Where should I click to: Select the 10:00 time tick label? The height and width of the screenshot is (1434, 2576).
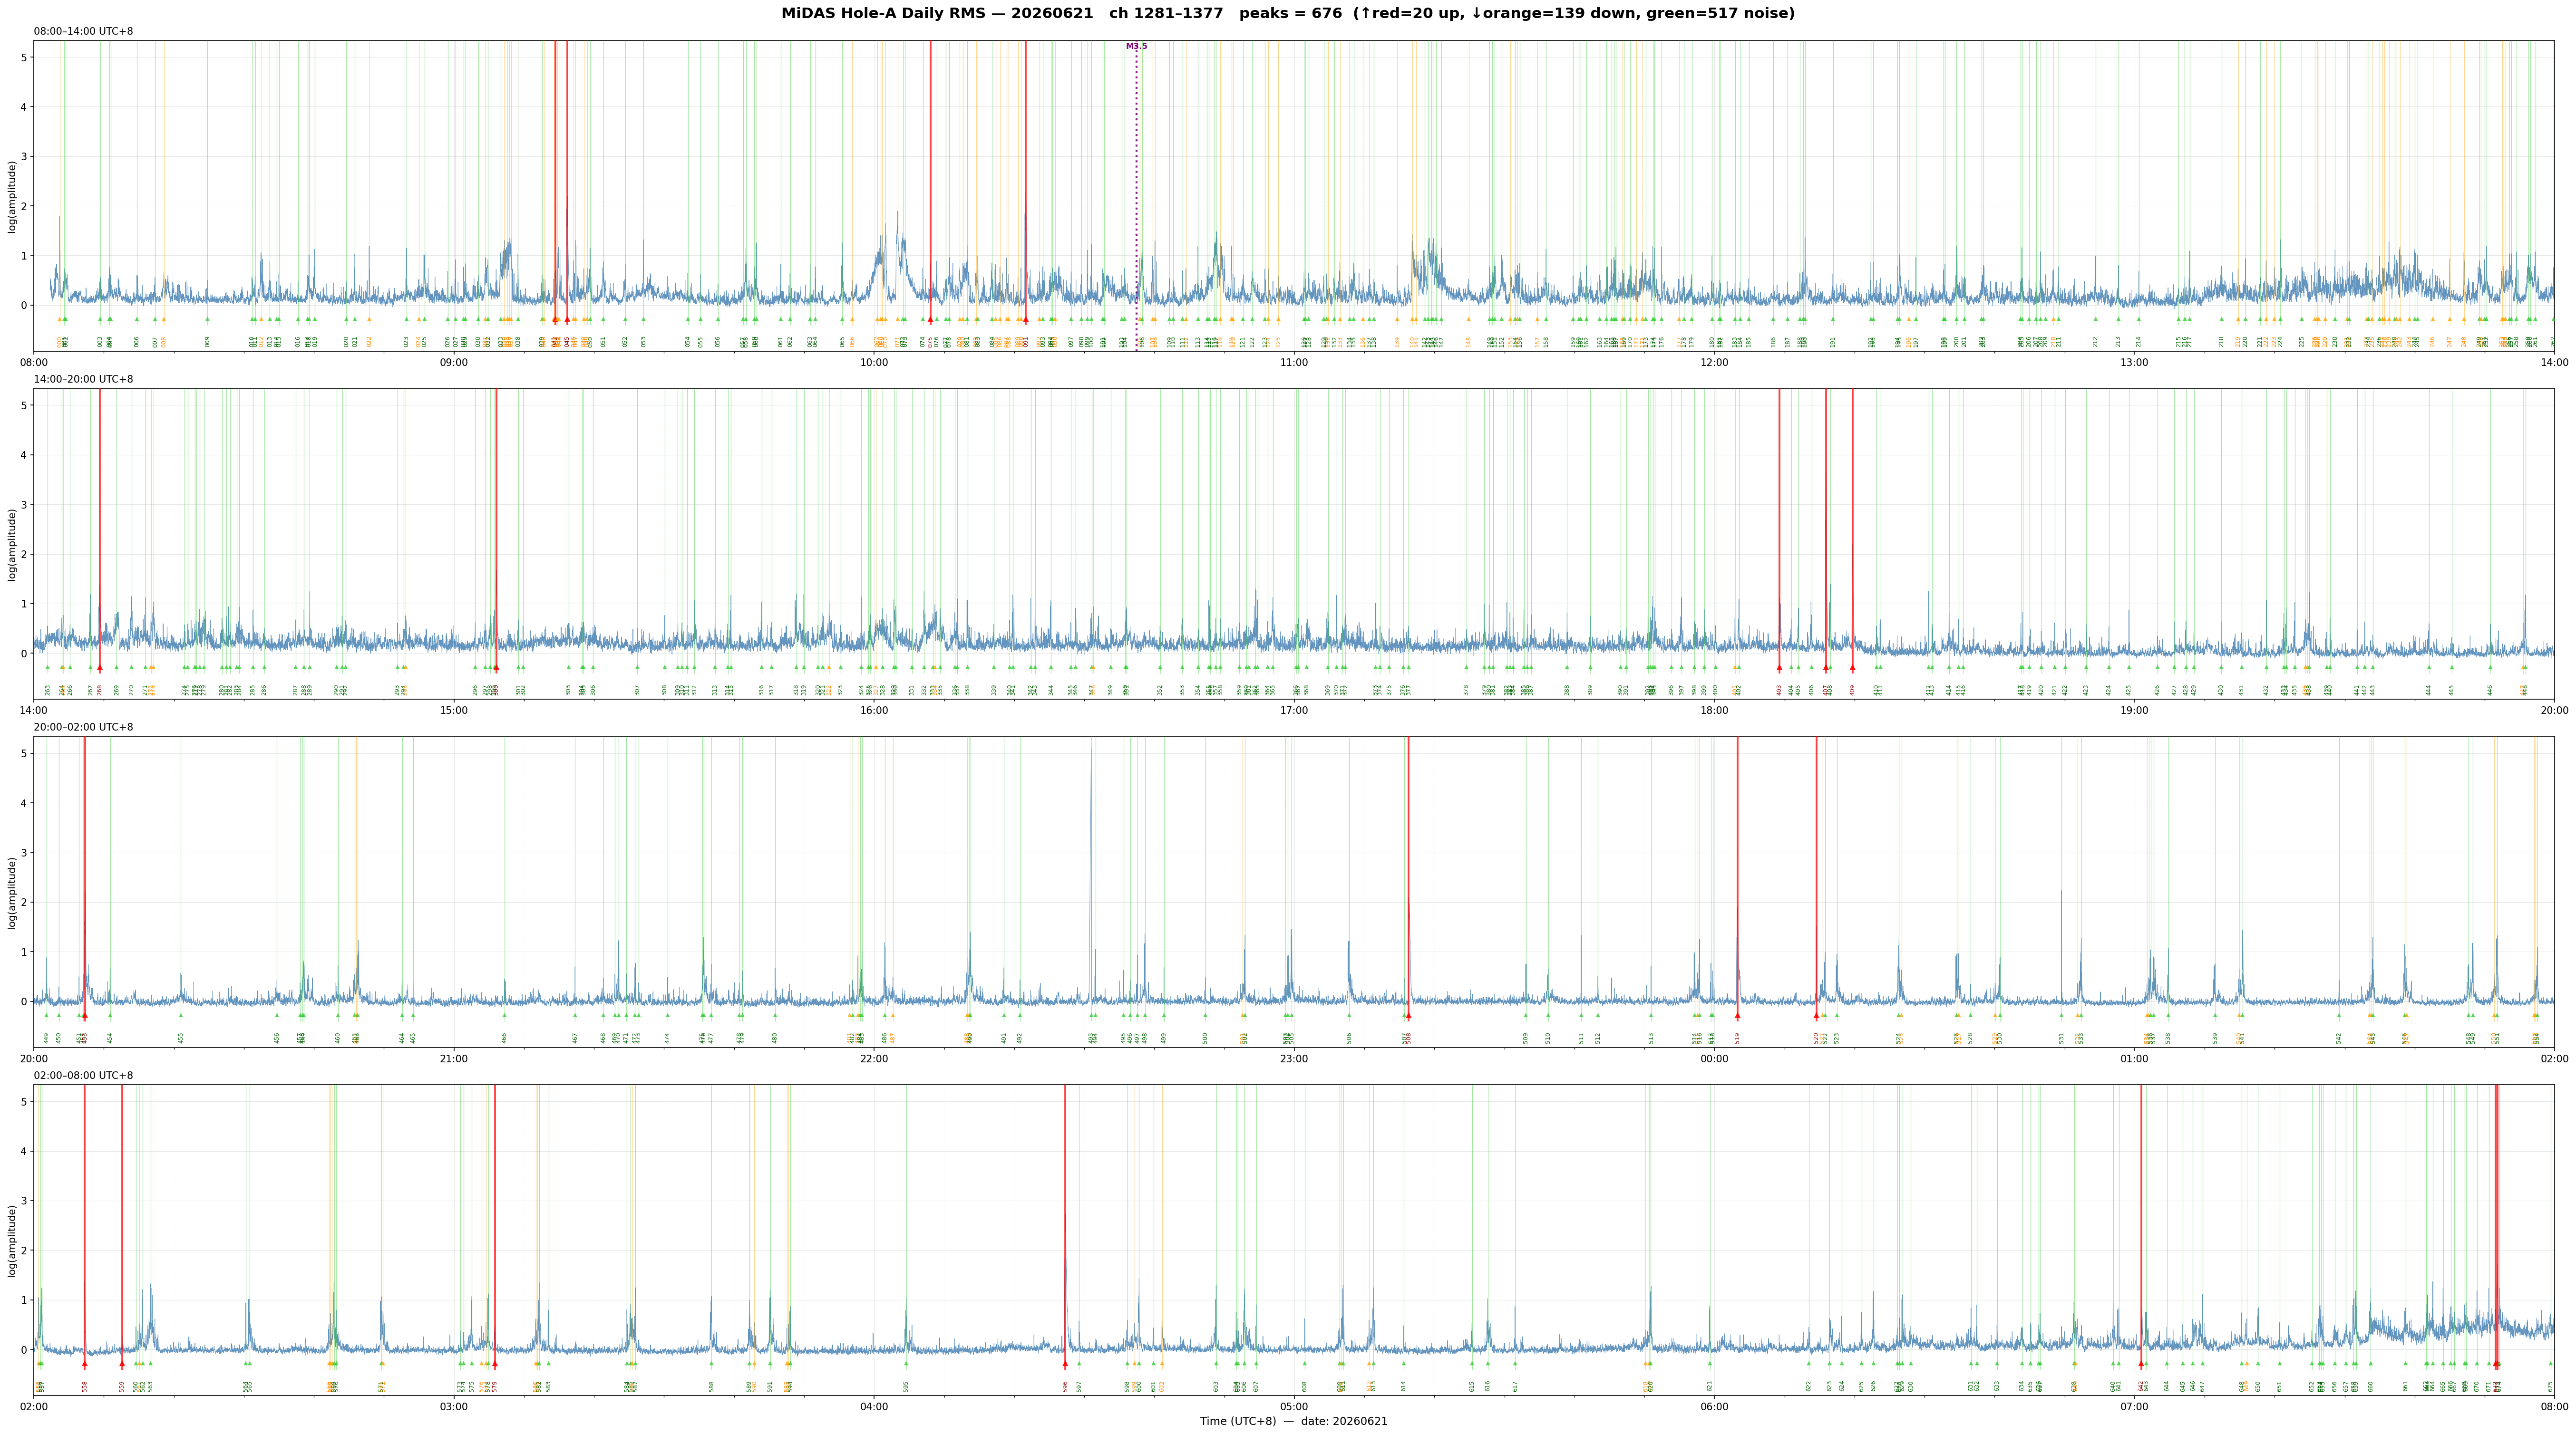[874, 362]
